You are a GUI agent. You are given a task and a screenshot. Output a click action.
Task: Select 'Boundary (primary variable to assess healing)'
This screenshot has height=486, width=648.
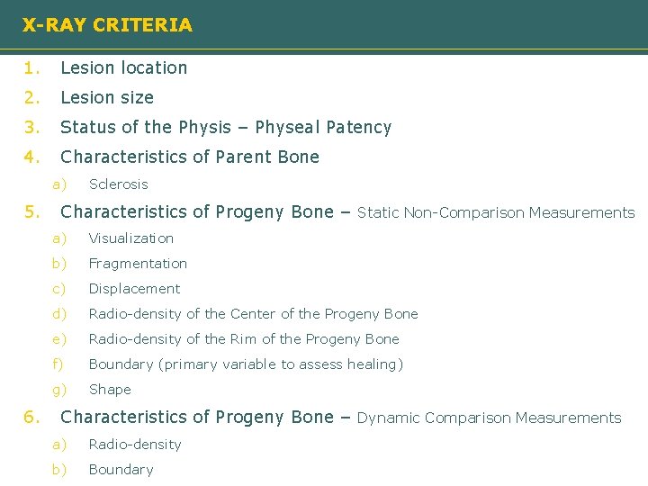(x=246, y=364)
